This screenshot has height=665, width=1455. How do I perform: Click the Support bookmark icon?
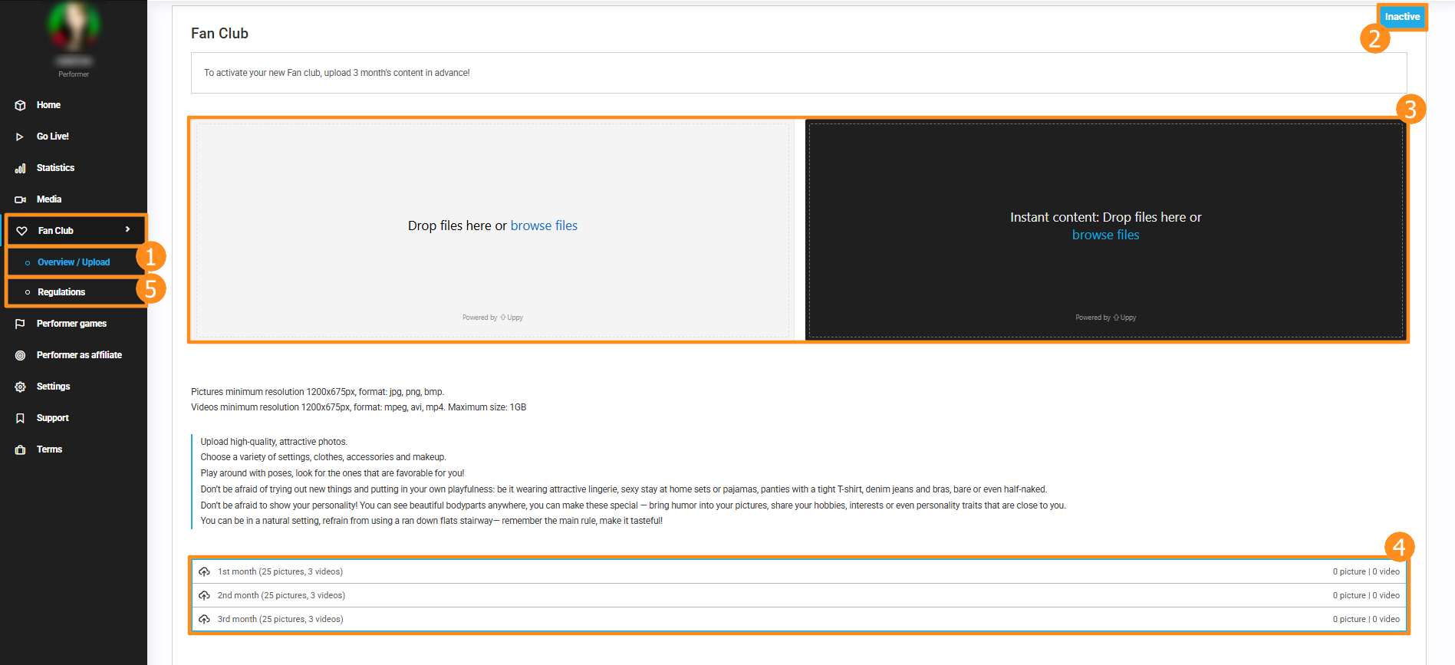click(21, 418)
